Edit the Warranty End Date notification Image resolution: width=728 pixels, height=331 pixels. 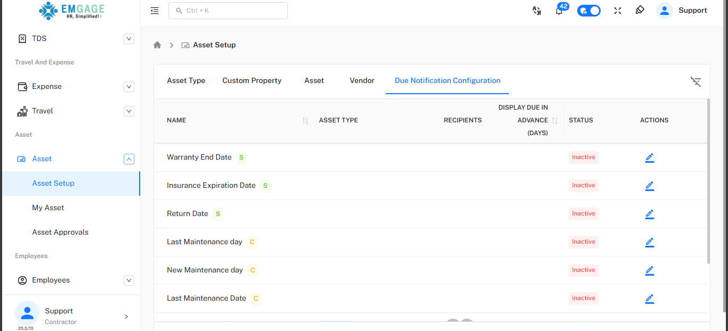pos(649,158)
